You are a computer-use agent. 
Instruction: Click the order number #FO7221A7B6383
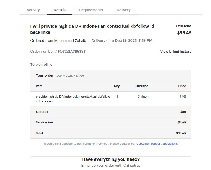click(70, 51)
